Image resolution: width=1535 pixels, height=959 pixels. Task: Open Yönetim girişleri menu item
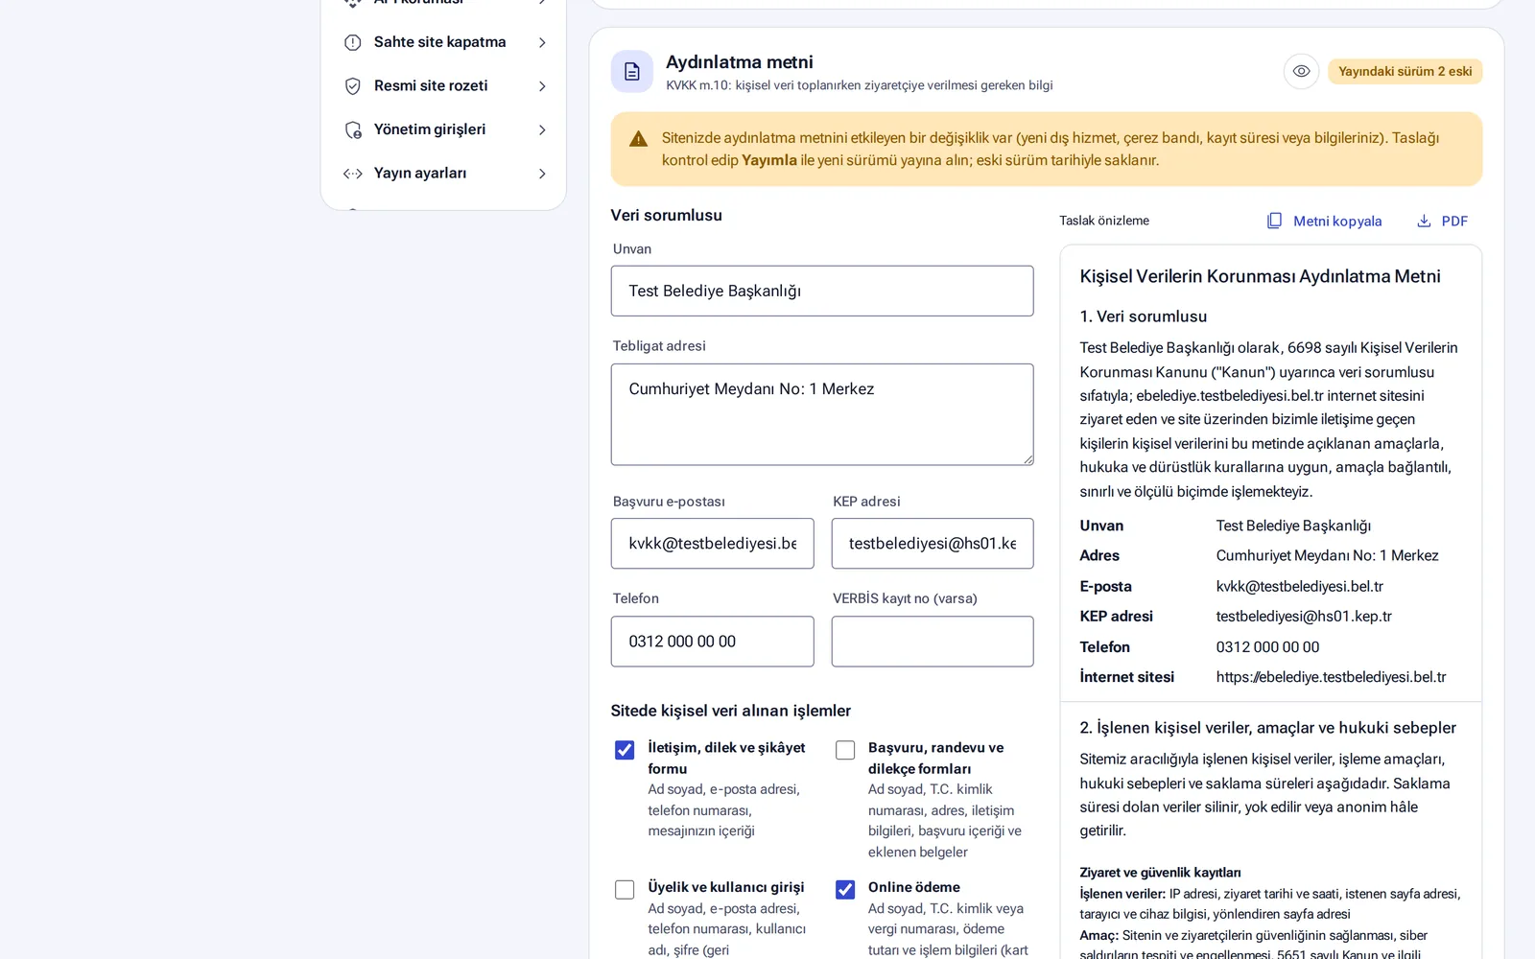pos(444,129)
